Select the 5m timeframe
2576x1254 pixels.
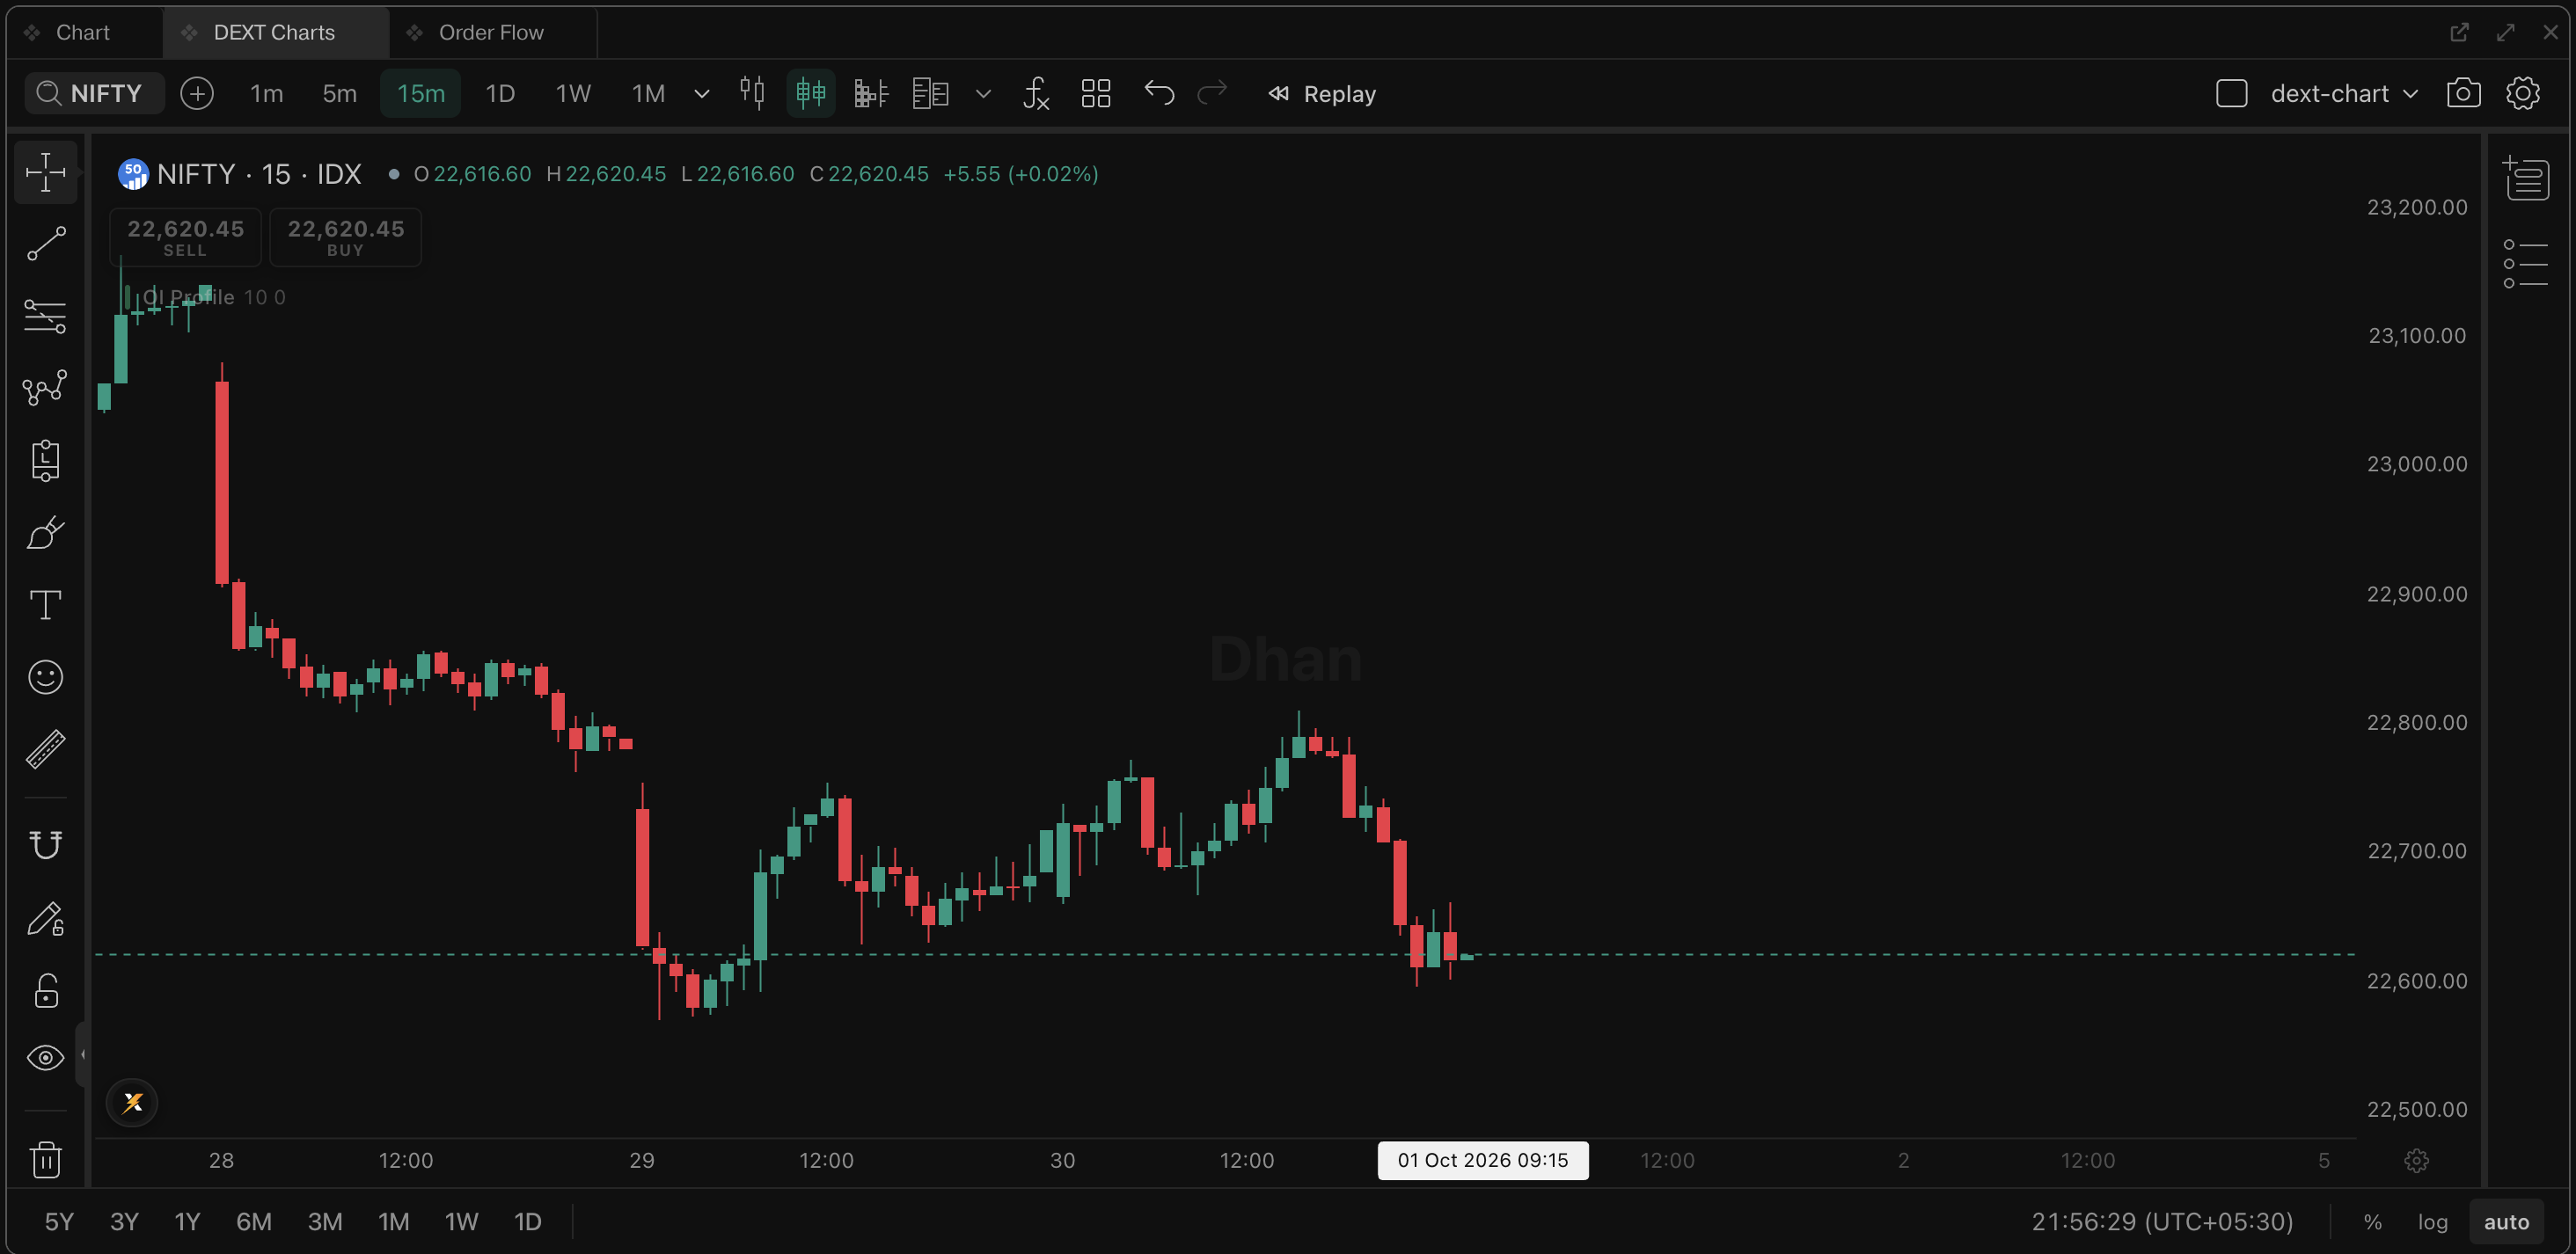[339, 94]
